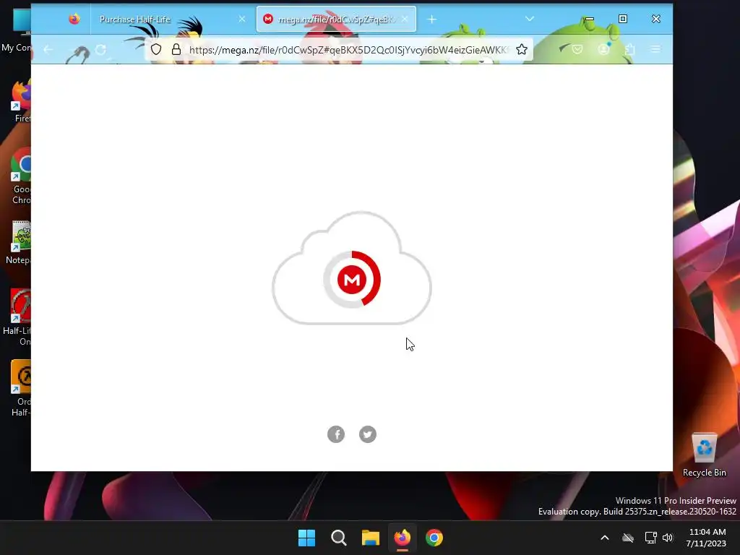Viewport: 740px width, 555px height.
Task: Open tracking protection shield info
Action: (x=156, y=50)
